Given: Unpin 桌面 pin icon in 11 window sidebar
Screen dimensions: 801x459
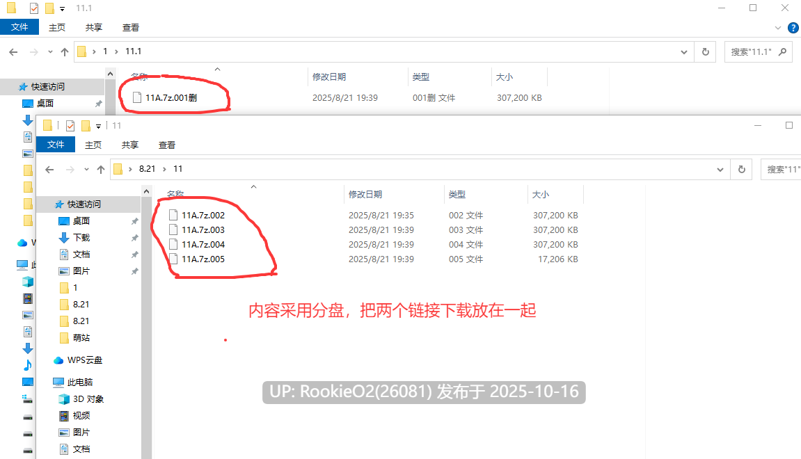Looking at the screenshot, I should (134, 221).
